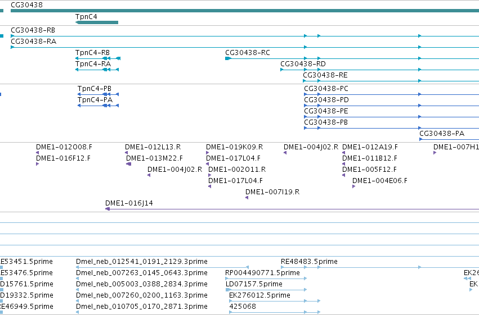Open protein feature TpnC4-PB
Screen dimensions: 479x315
[x=98, y=94]
